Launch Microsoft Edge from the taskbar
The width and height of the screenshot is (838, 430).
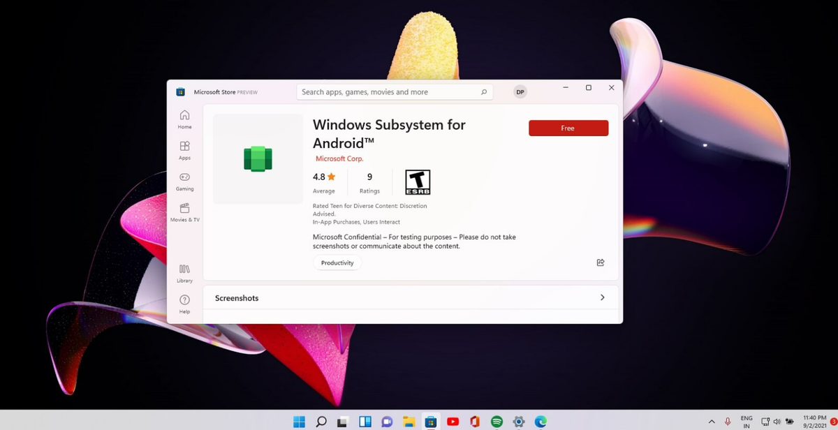pyautogui.click(x=541, y=421)
